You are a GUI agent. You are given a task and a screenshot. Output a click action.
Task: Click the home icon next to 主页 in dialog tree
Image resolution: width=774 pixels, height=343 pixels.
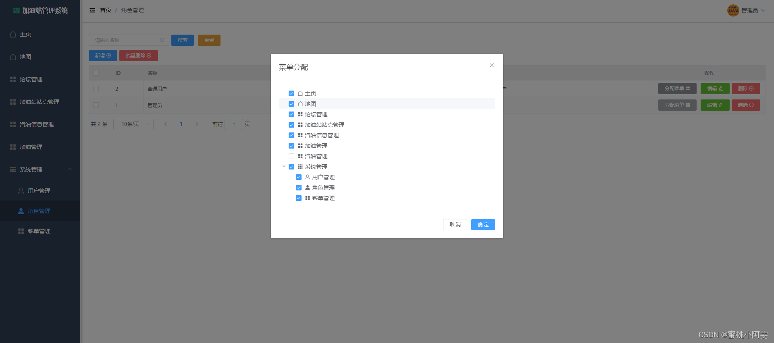[300, 93]
